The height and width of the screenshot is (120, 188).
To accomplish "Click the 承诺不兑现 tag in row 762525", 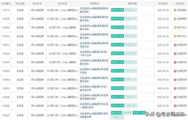I will point(117,106).
